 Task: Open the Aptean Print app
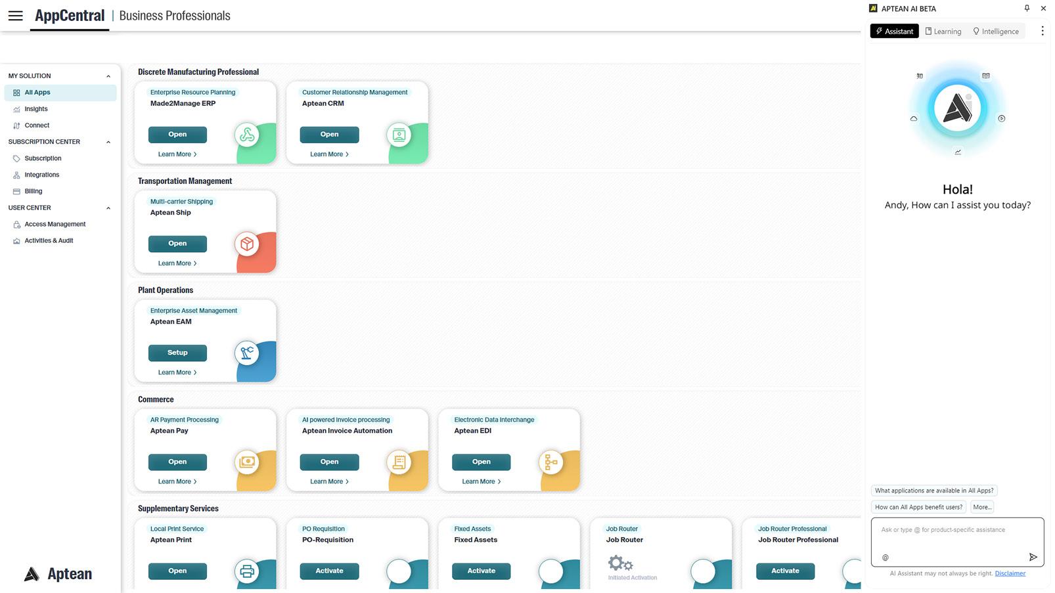[177, 571]
